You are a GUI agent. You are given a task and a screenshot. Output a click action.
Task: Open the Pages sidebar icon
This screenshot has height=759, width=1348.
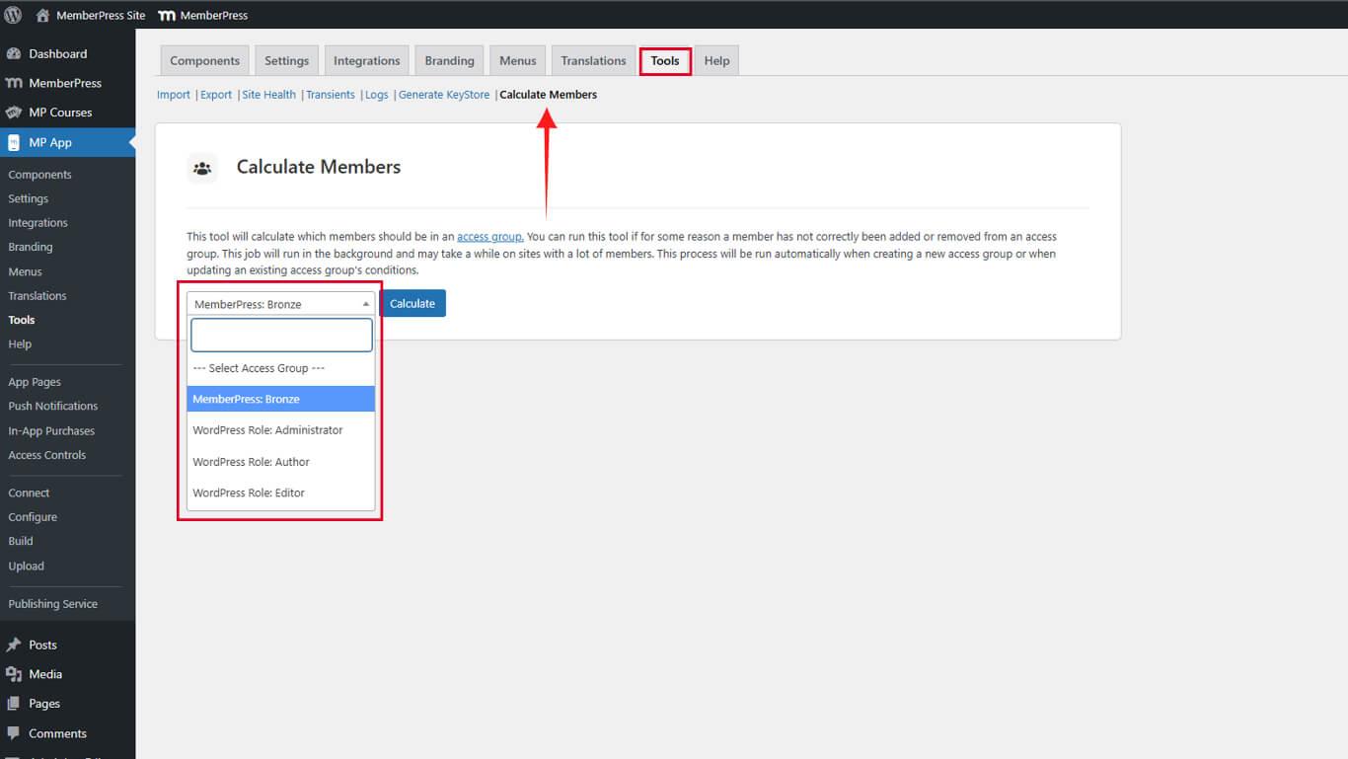[14, 704]
